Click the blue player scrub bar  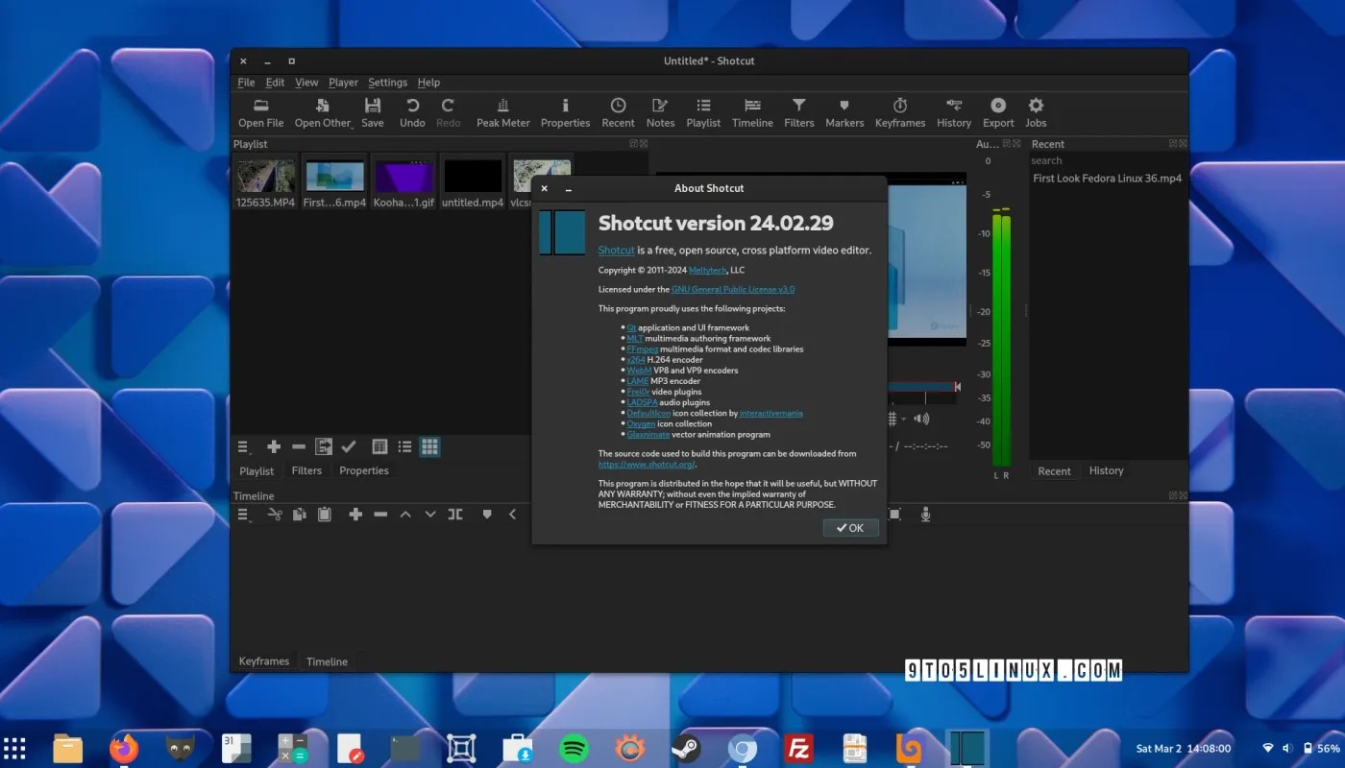click(919, 387)
